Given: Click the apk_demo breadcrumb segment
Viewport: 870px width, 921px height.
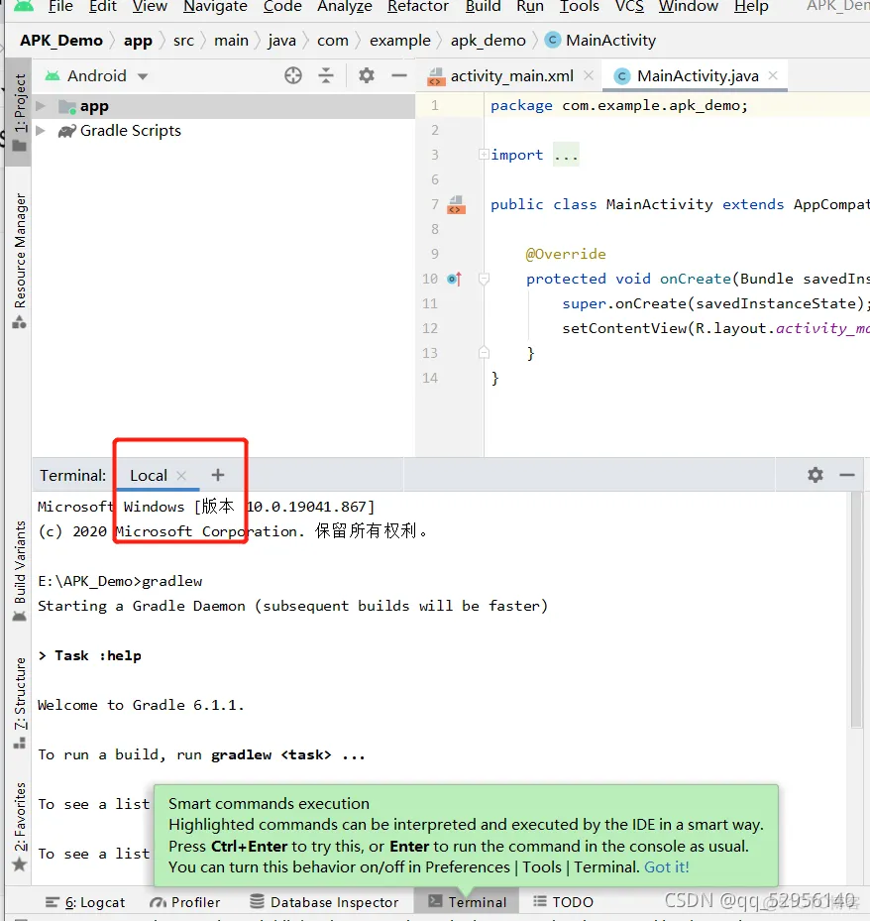Looking at the screenshot, I should point(488,41).
